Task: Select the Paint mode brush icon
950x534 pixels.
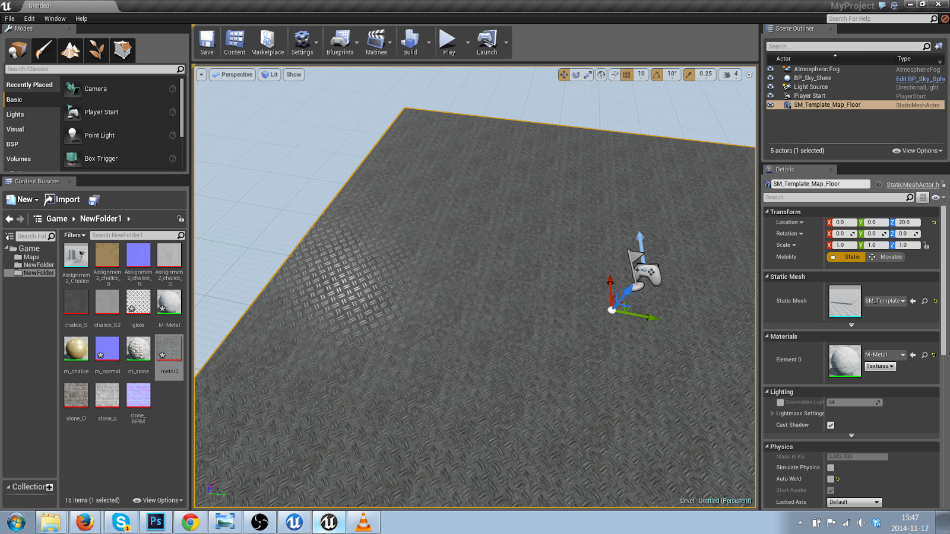Action: click(44, 50)
